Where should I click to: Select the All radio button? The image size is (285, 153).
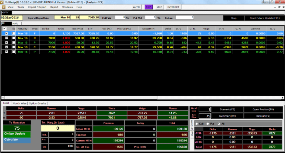219,124
